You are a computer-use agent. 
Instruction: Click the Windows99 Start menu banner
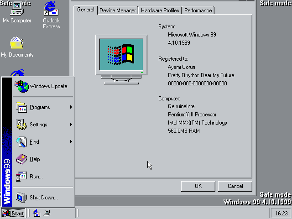click(x=7, y=142)
